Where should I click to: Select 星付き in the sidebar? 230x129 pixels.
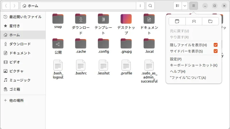(x=14, y=26)
